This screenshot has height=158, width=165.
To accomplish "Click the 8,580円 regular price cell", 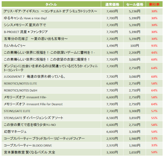I will pyautogui.click(x=112, y=118).
